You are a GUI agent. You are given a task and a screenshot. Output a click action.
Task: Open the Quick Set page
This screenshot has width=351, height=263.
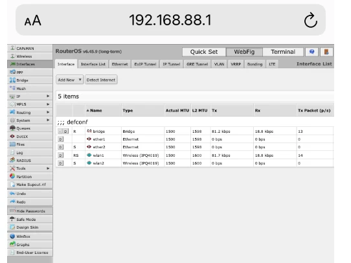(204, 52)
